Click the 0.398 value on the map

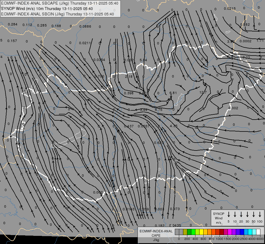(129, 93)
